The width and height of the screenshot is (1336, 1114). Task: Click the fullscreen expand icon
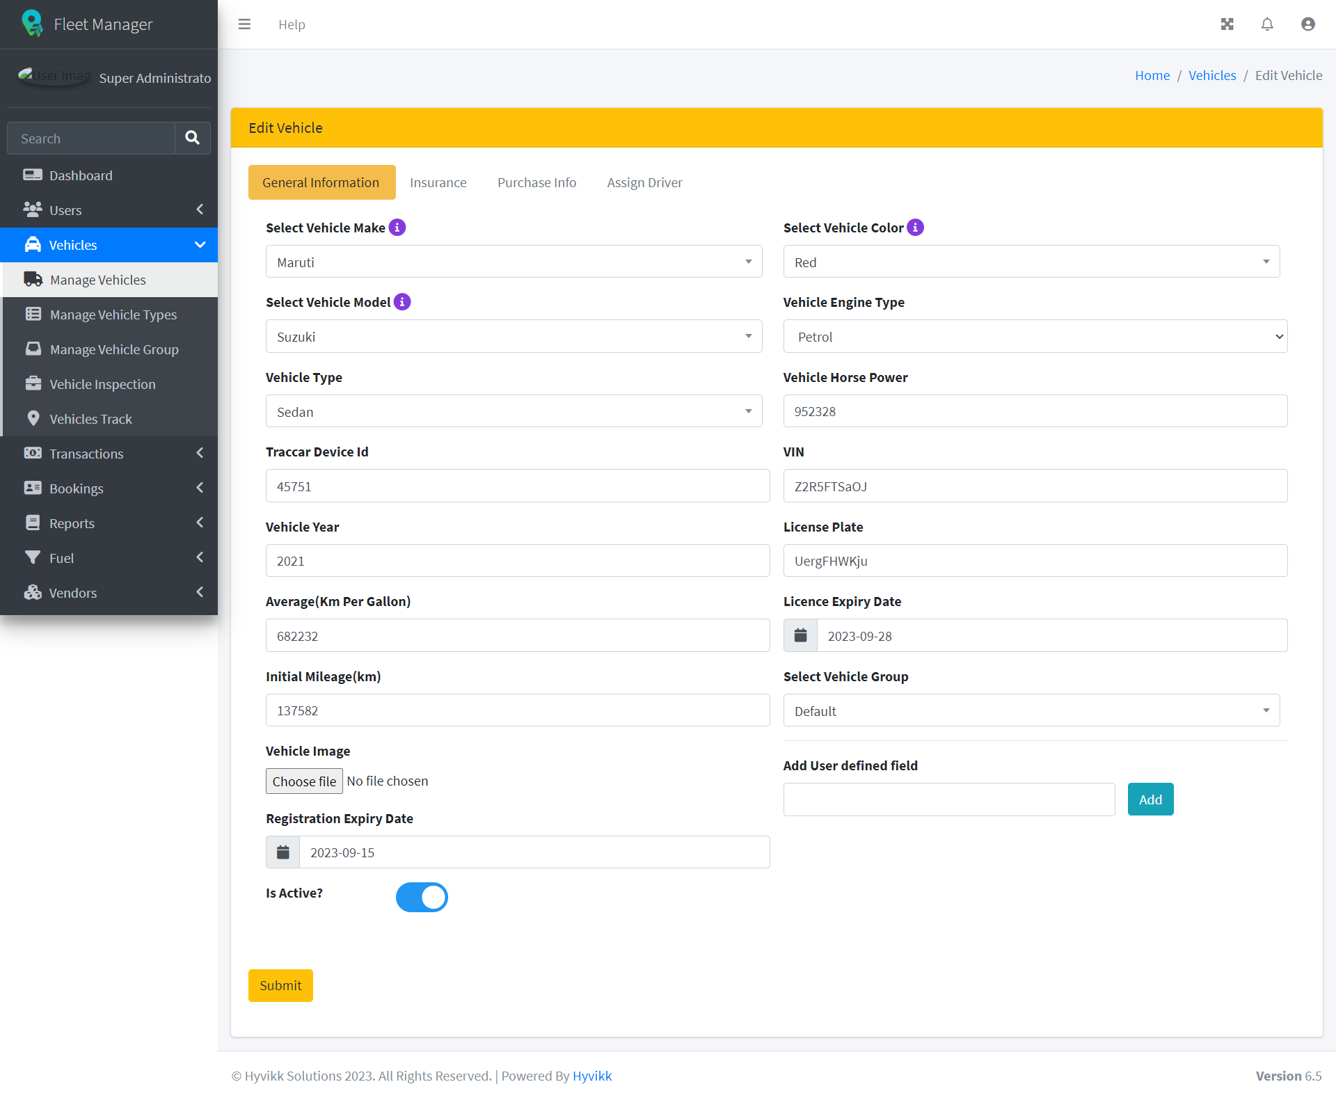1227,24
